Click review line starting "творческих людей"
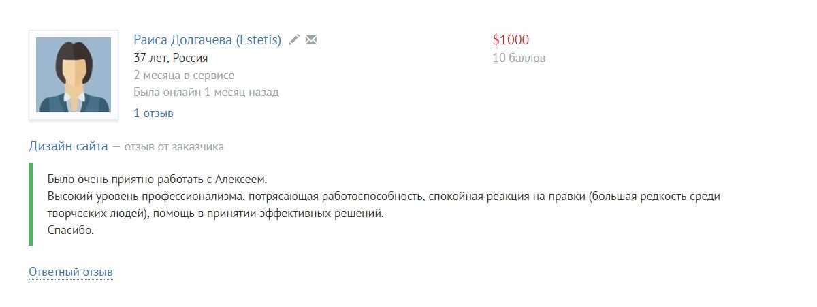Viewport: 817px width, 307px height. click(216, 214)
